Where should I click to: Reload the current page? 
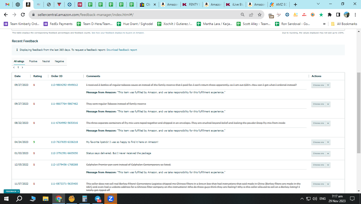point(23,15)
